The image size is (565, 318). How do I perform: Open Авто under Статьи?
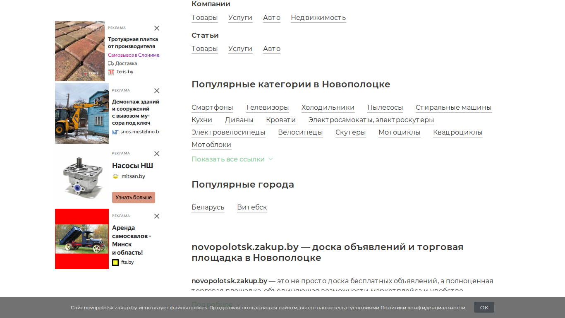click(272, 49)
